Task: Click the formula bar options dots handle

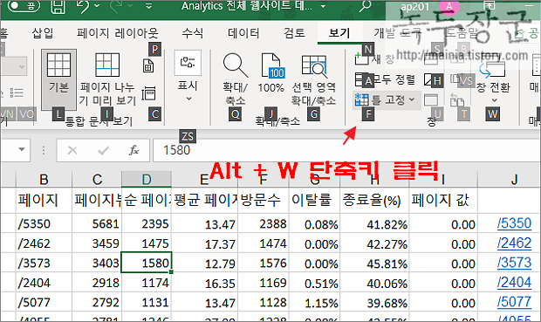Action: 43,150
